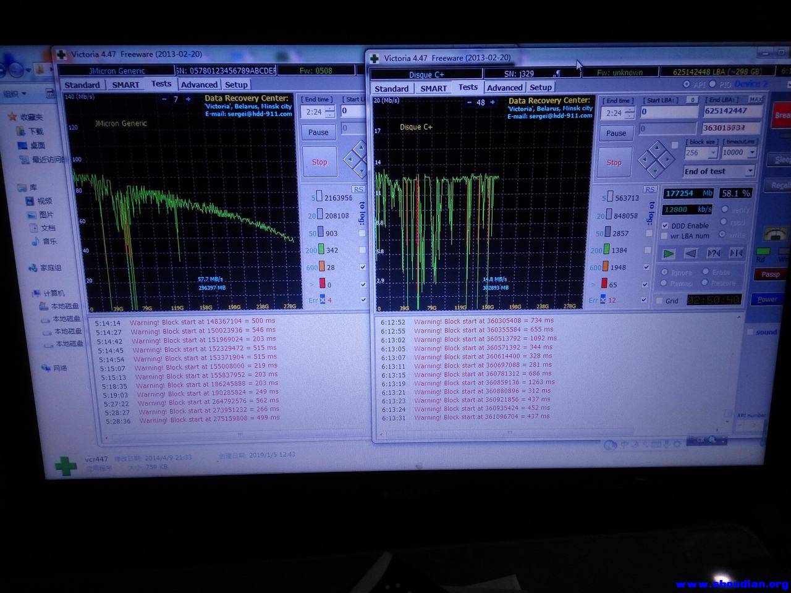Click vcr447 green cross file icon in Explorer
Viewport: 791px width, 593px height.
tap(66, 465)
